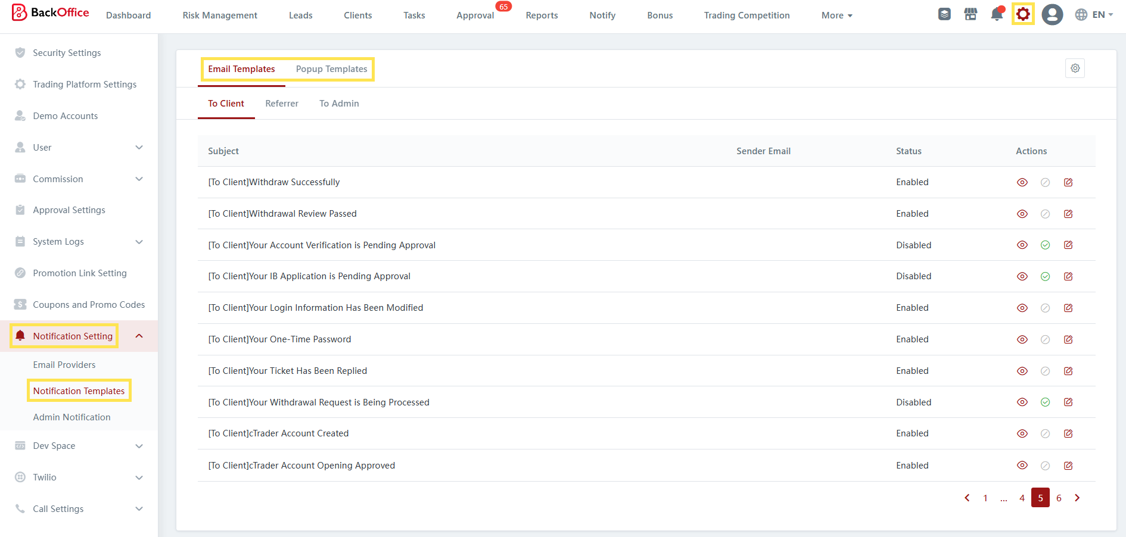Open table column settings gear icon
The height and width of the screenshot is (537, 1126).
1075,68
